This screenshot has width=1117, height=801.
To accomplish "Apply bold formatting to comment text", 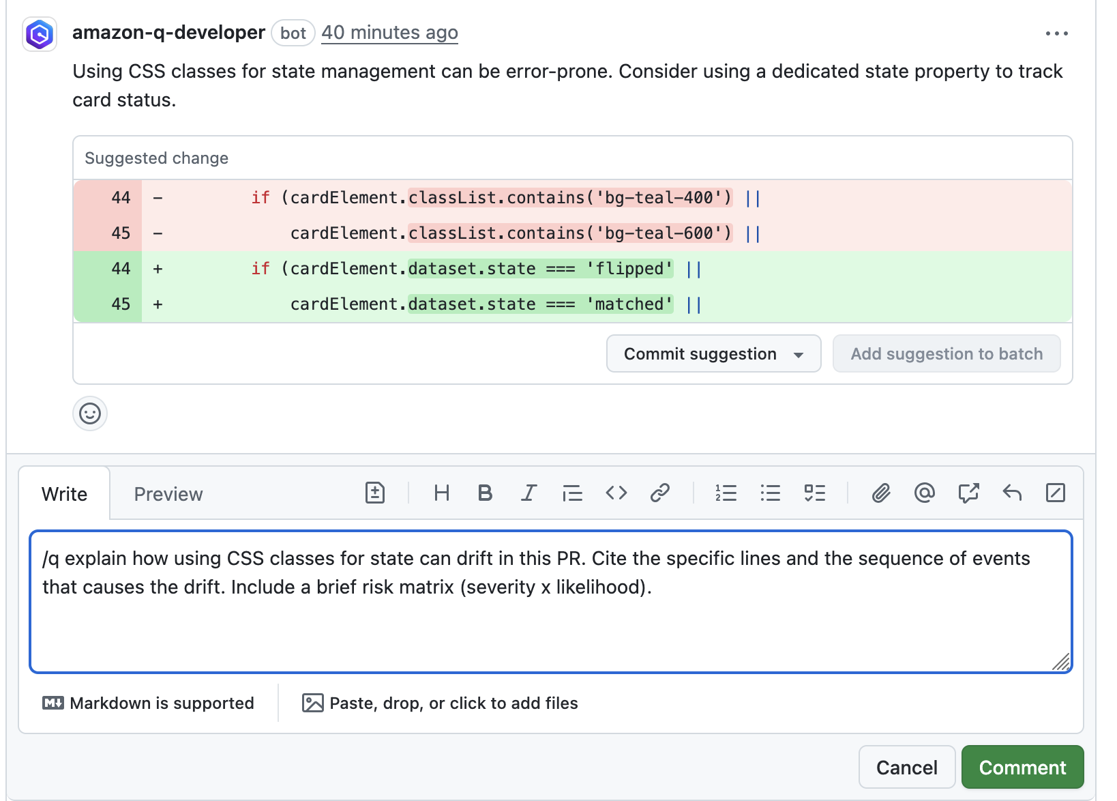I will pyautogui.click(x=485, y=493).
